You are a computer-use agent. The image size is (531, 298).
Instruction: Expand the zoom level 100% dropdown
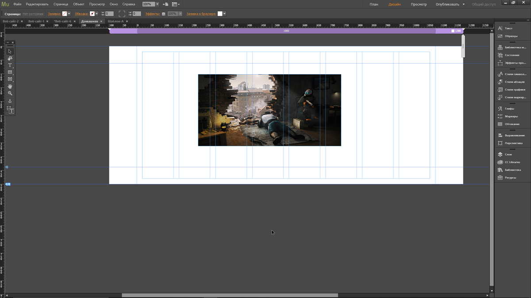tap(157, 4)
